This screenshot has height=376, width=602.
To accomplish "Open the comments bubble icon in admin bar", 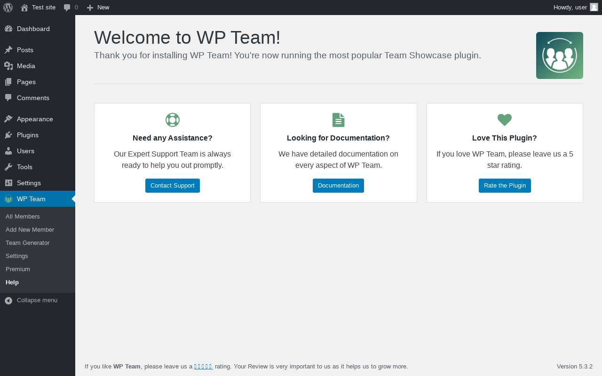I will coord(67,8).
